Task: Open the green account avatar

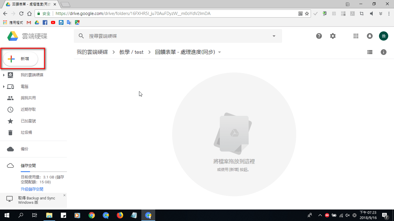Action: click(383, 36)
